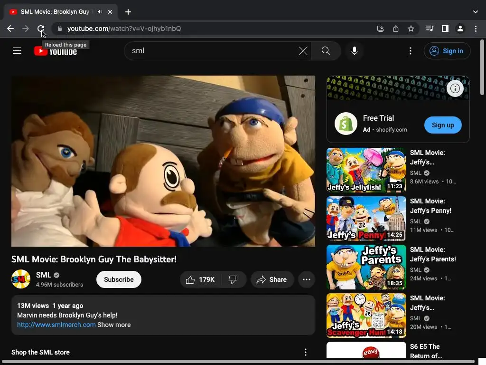
Task: Click the address bar URL
Action: pyautogui.click(x=124, y=29)
